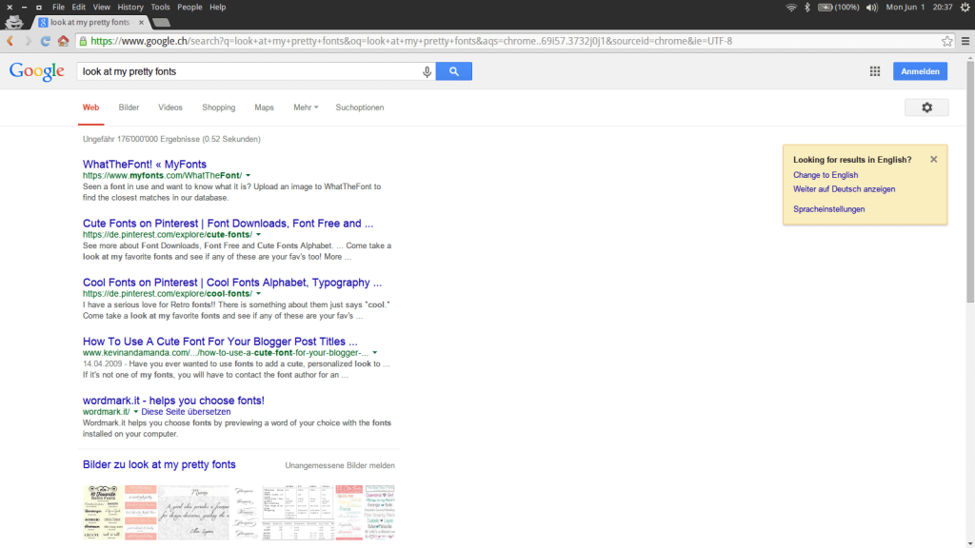The height and width of the screenshot is (548, 975).
Task: Click the Anmelden button
Action: pos(920,70)
